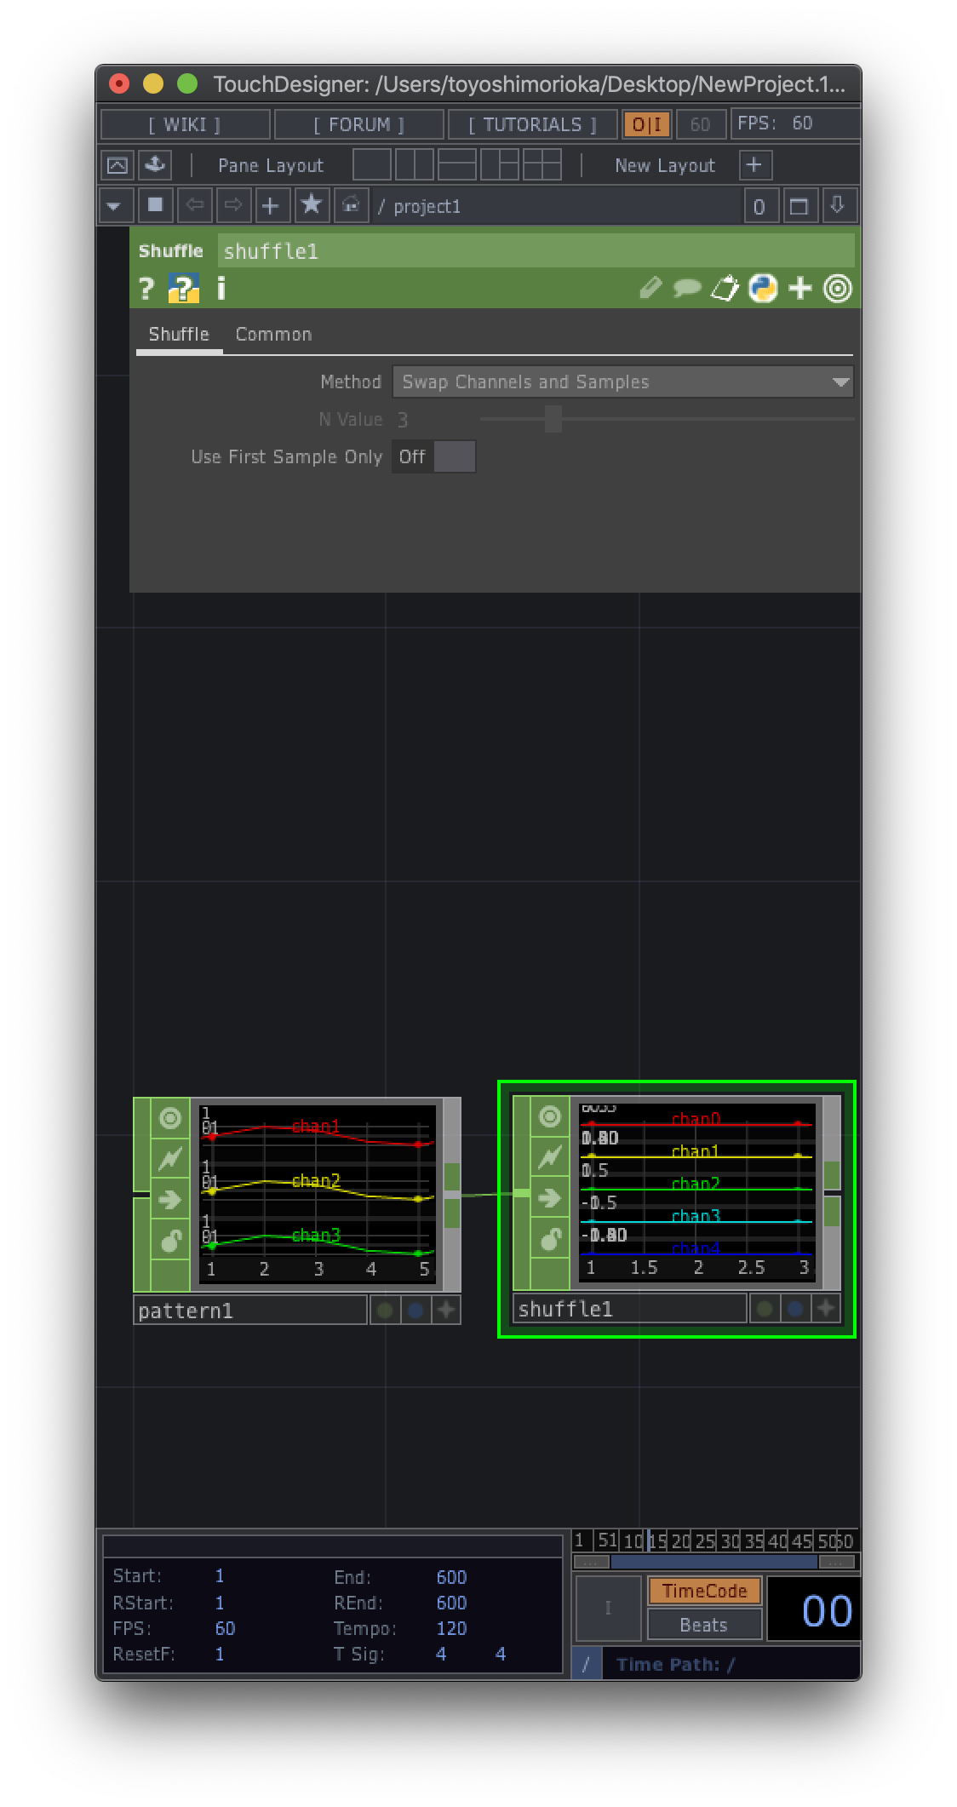Viewport: 957px width, 1807px height.
Task: Open the Python help icon in parameter panel
Action: [183, 289]
